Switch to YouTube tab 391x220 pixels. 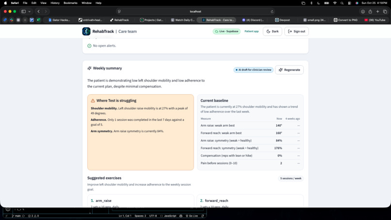pos(375,20)
